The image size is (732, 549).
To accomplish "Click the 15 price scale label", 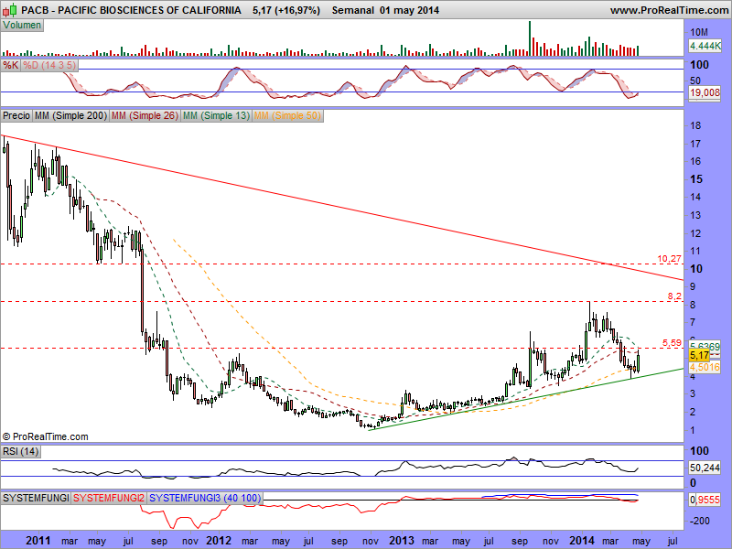I will click(696, 179).
